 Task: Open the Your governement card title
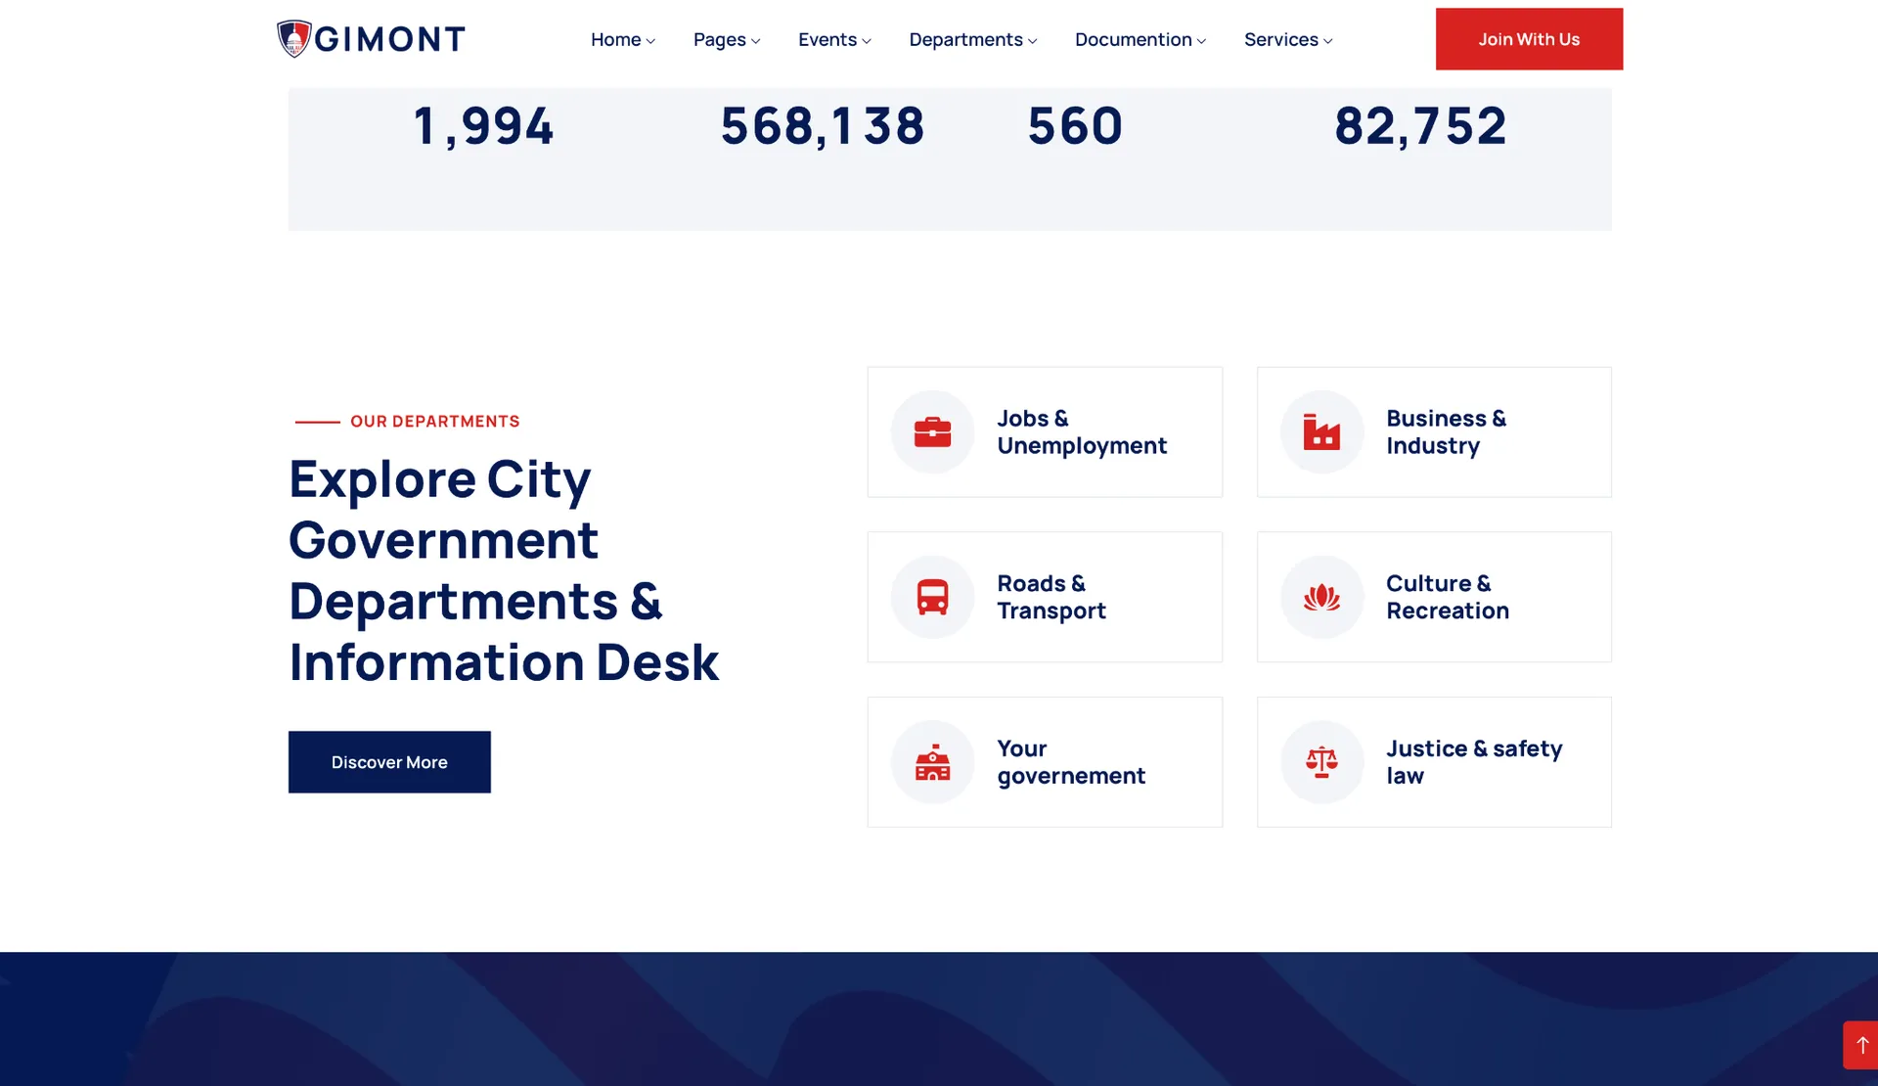click(x=1070, y=762)
